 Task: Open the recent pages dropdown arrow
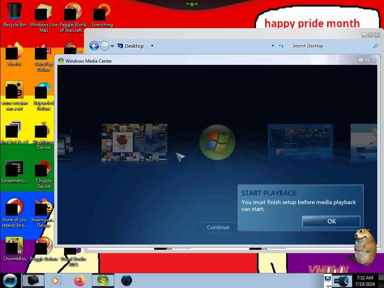(112, 46)
